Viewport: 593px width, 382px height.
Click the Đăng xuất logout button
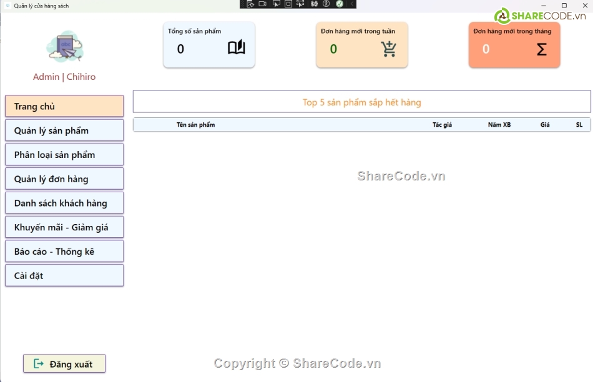pyautogui.click(x=64, y=364)
